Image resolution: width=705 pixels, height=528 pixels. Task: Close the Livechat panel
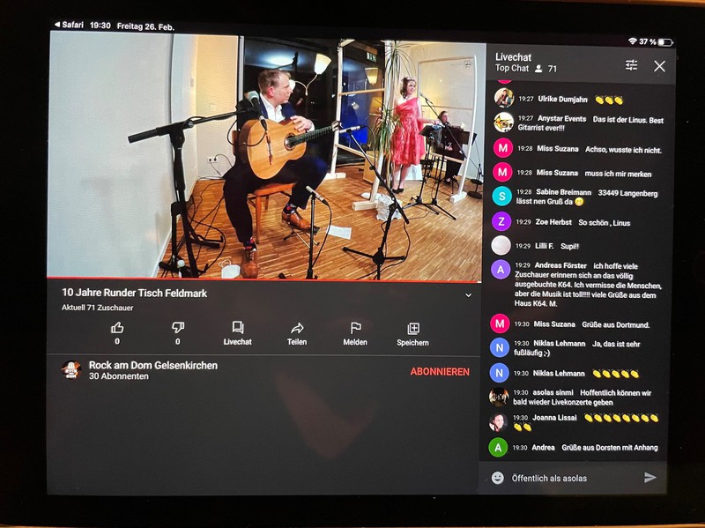(x=659, y=67)
